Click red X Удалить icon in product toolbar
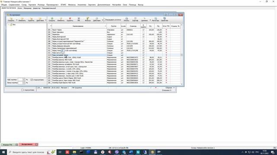The image size is (277, 155). (70, 19)
